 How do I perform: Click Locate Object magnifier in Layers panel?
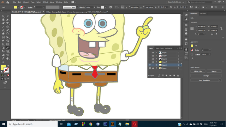pyautogui.click(x=163, y=75)
